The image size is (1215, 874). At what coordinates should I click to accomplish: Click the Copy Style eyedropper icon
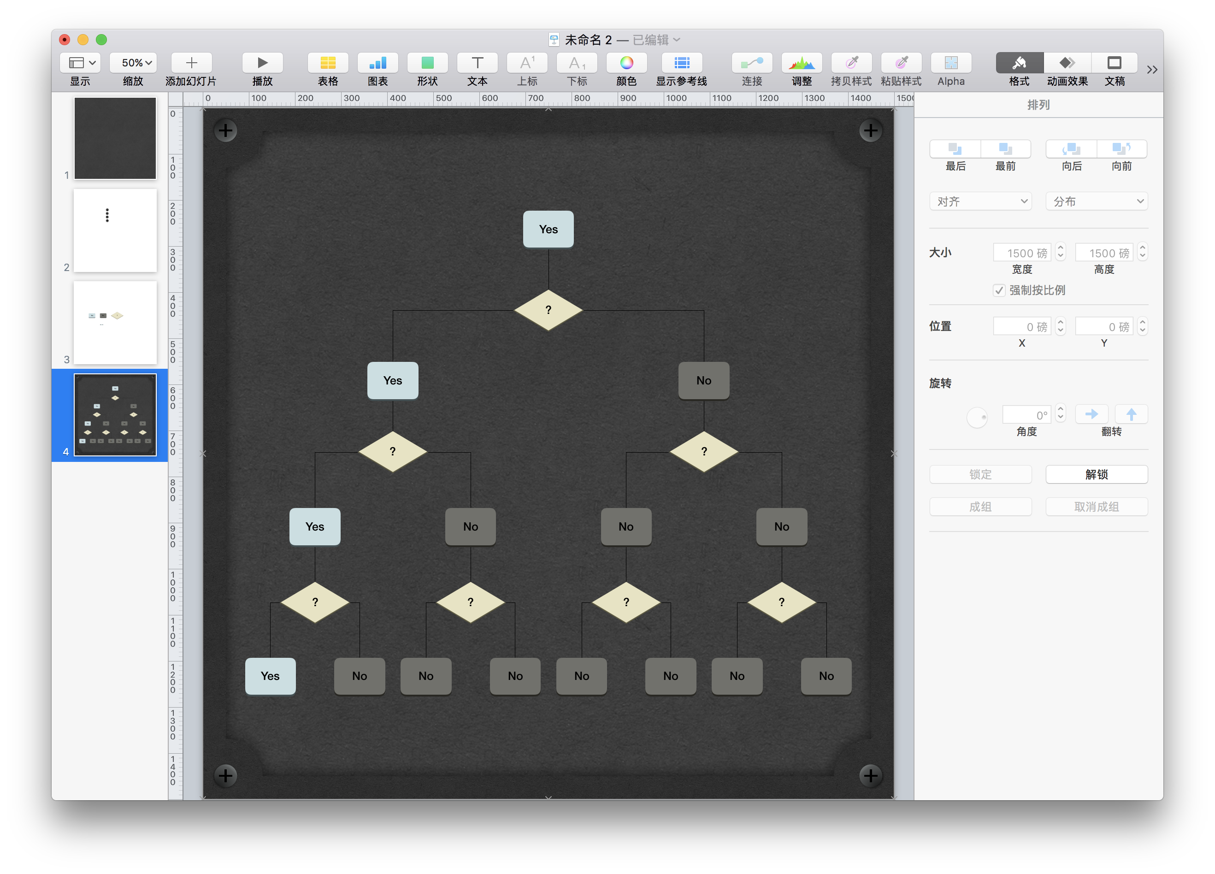(x=851, y=63)
